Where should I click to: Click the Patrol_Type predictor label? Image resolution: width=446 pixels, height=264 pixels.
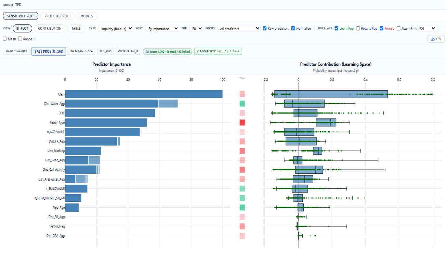(57, 122)
